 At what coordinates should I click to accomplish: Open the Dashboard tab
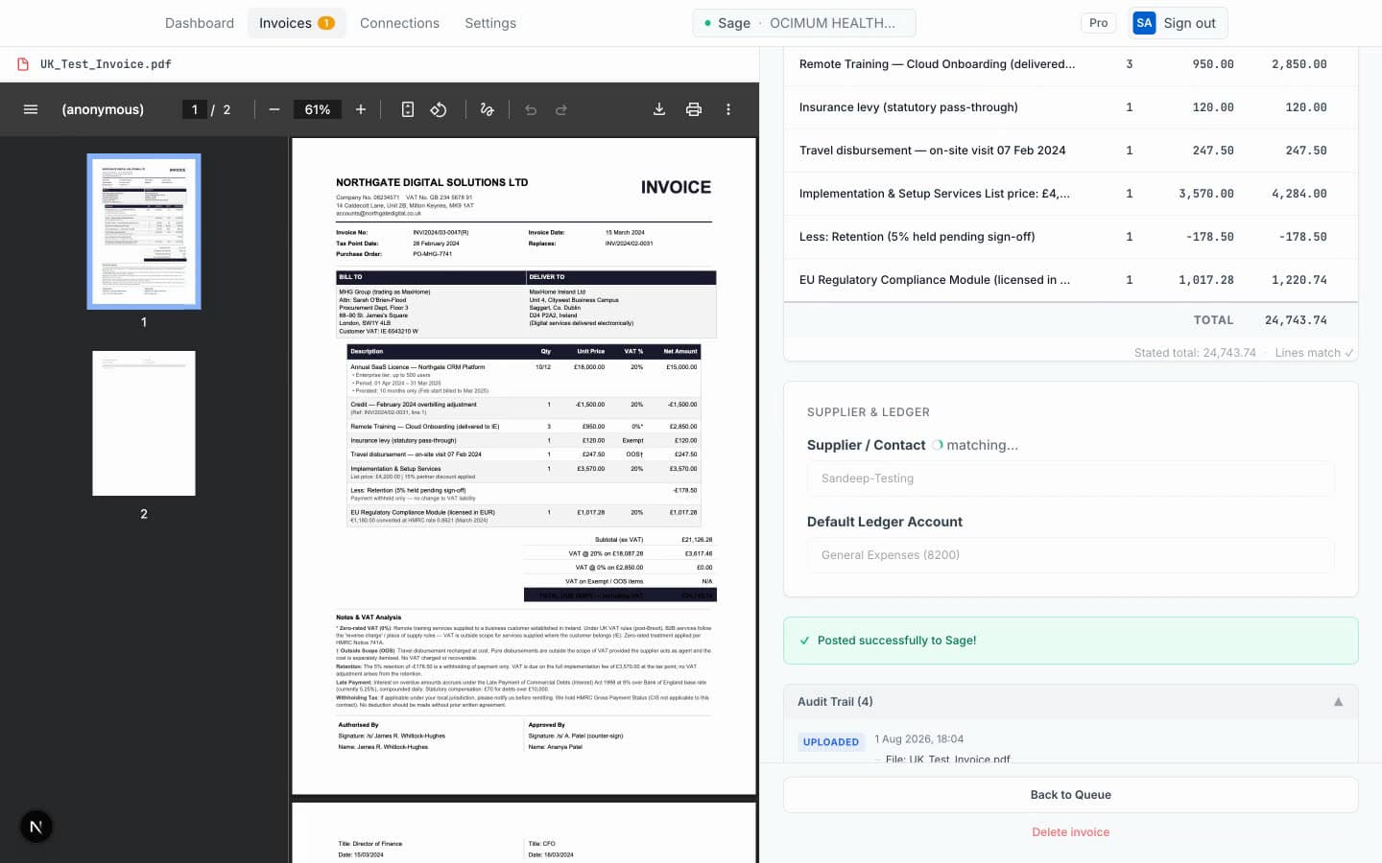pyautogui.click(x=200, y=23)
